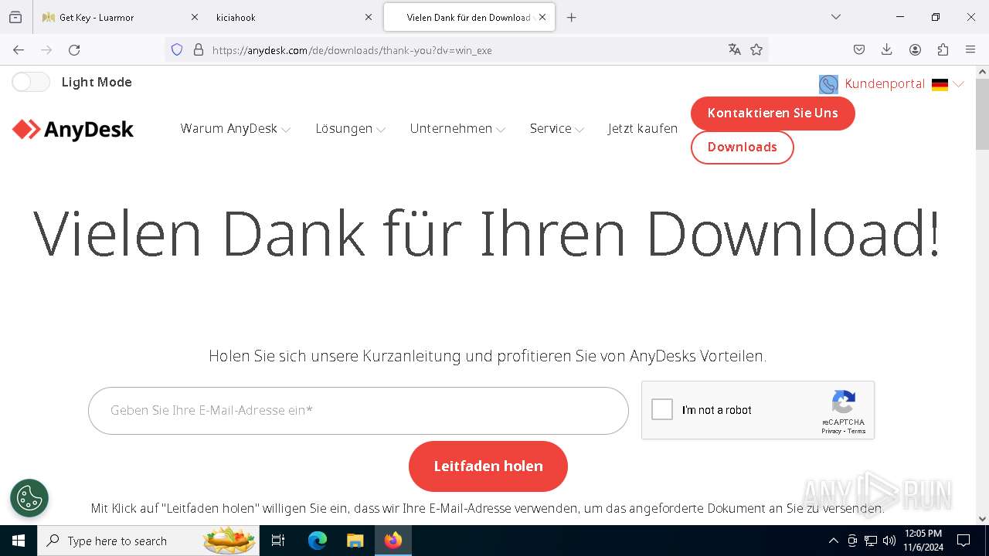Open cookie settings icon
This screenshot has width=989, height=556.
pos(29,498)
